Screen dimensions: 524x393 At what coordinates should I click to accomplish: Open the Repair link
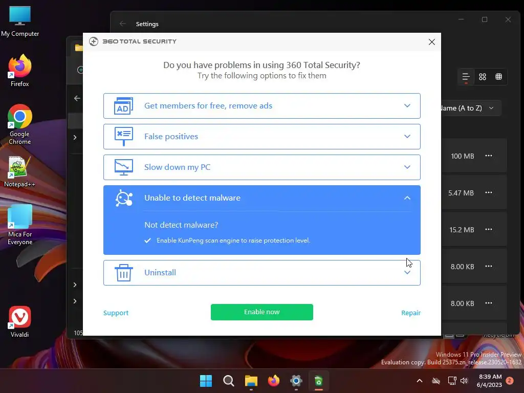tap(411, 313)
